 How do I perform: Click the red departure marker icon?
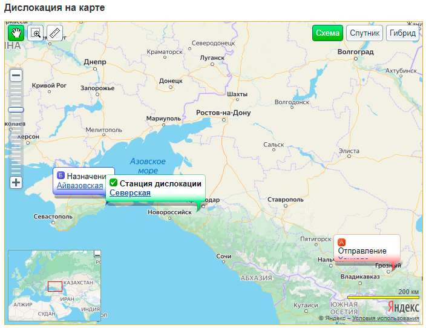[342, 242]
